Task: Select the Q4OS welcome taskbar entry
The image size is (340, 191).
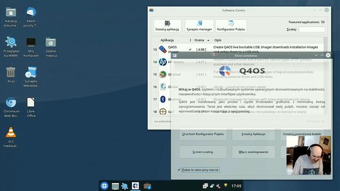Action: (x=135, y=186)
